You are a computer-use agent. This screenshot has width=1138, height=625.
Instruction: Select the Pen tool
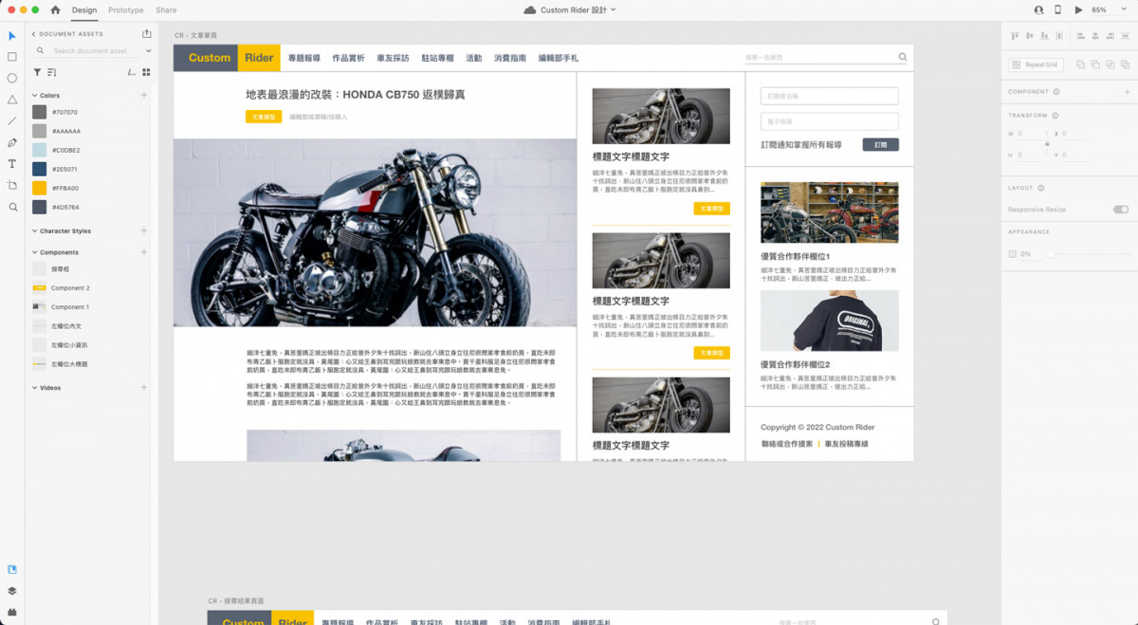point(12,142)
